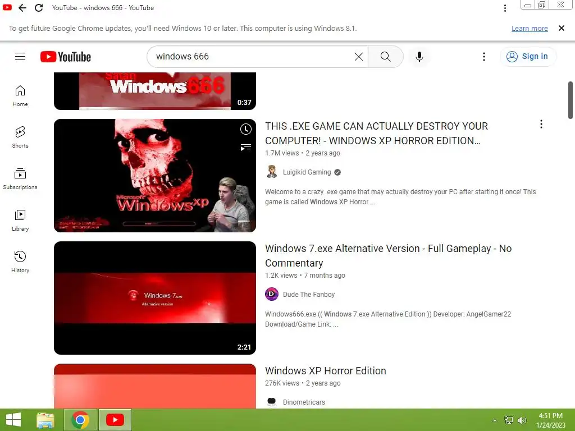Go to Home in the sidebar
The width and height of the screenshot is (575, 431).
[20, 95]
